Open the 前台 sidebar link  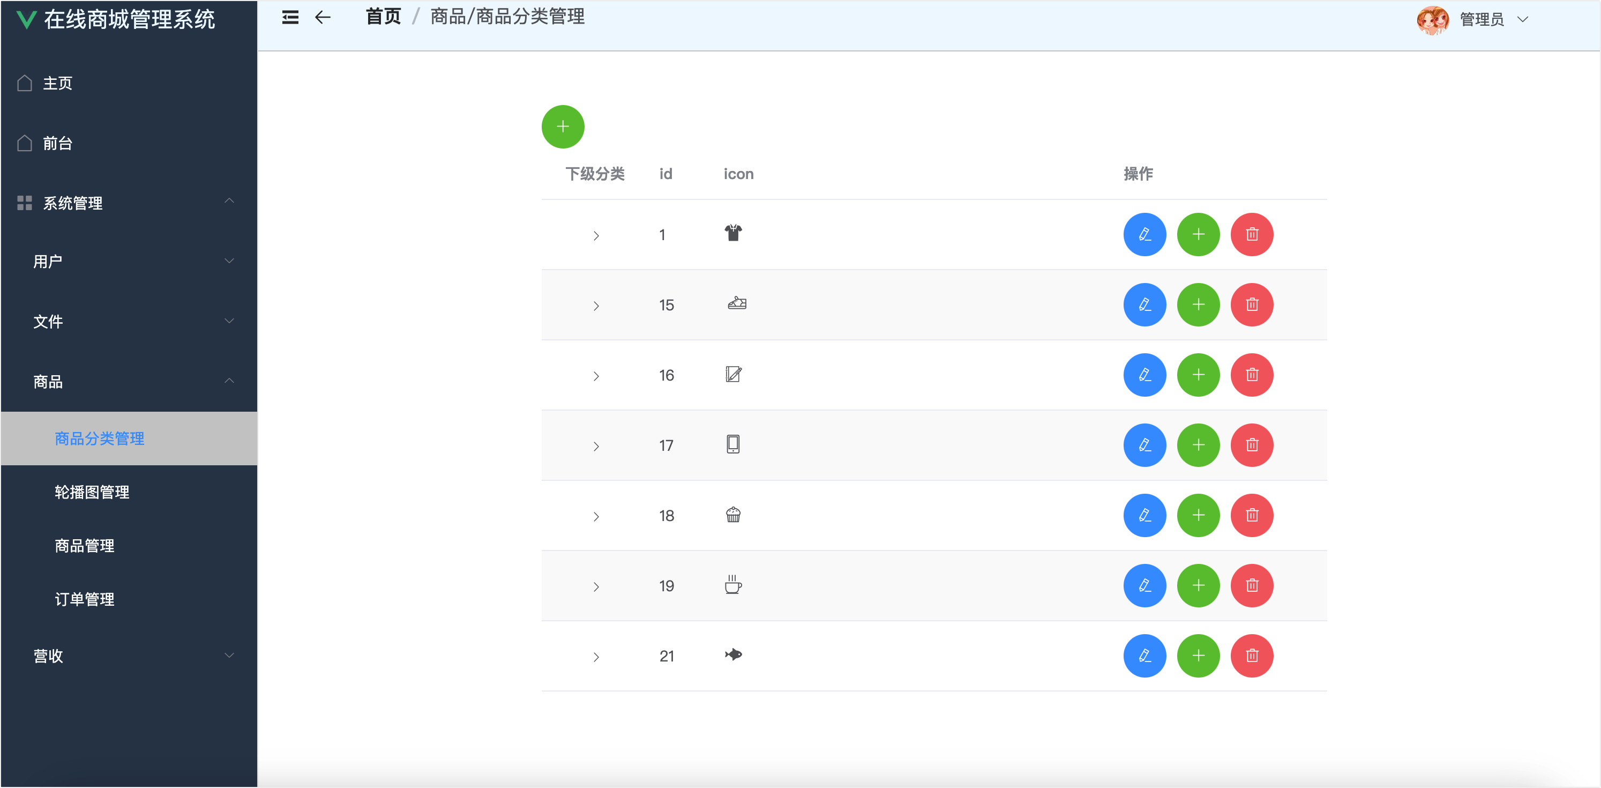[x=57, y=143]
